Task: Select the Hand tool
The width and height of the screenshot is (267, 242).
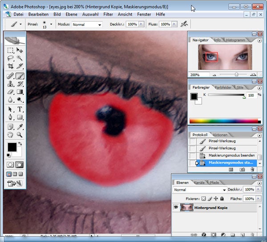Action: [10, 135]
